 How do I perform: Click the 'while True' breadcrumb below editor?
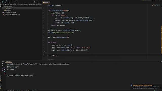pyautogui.click(x=51, y=60)
